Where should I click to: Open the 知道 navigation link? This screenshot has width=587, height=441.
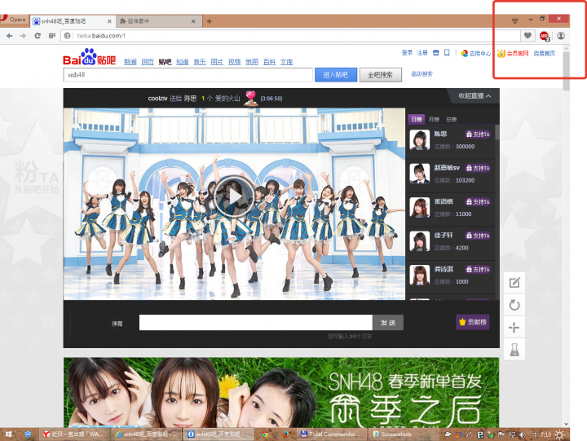click(183, 62)
